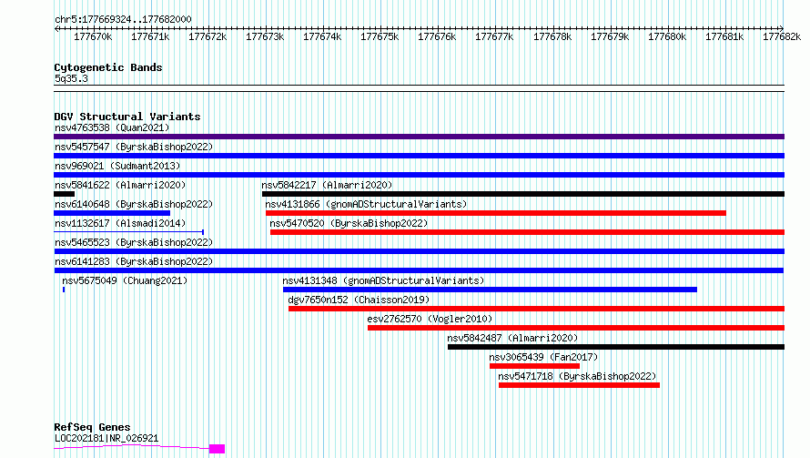810x458 pixels.
Task: Open the nsv4763538 (Quan2021) label
Action: point(112,127)
